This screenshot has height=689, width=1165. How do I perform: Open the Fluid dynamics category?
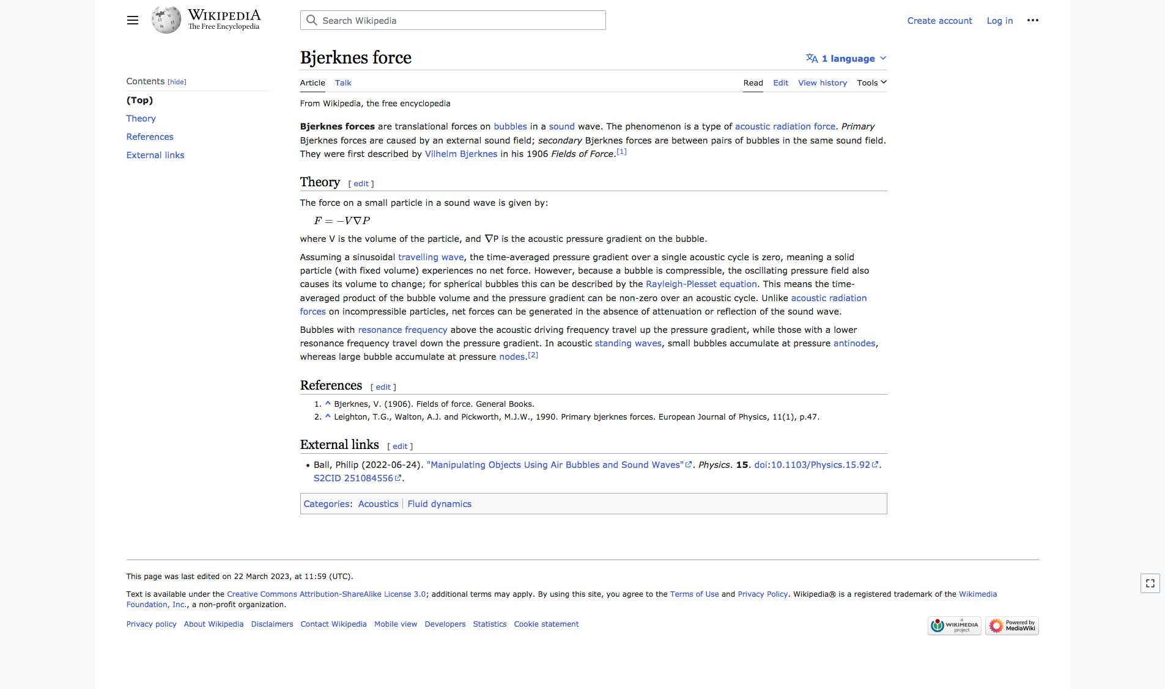tap(439, 504)
